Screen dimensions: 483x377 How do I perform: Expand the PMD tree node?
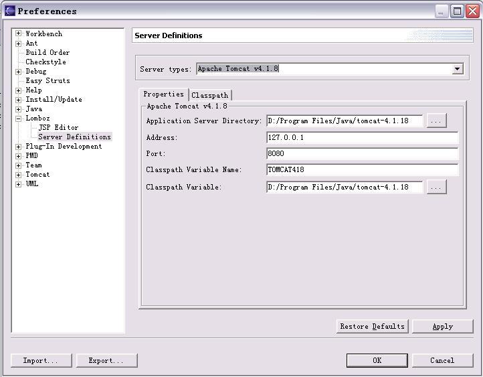coord(19,156)
